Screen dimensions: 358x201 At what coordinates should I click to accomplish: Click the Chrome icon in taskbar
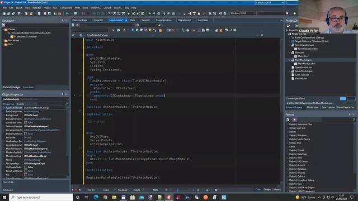(x=105, y=197)
